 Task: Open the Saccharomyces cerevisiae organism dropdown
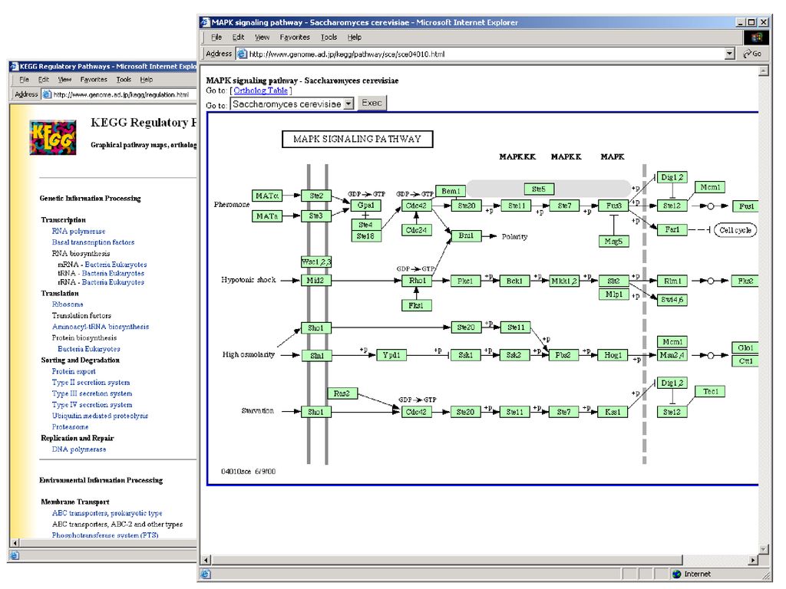tap(349, 104)
